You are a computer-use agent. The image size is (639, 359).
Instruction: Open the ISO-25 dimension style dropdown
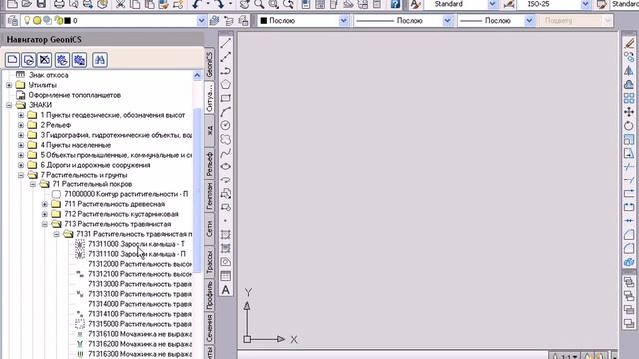pos(586,4)
